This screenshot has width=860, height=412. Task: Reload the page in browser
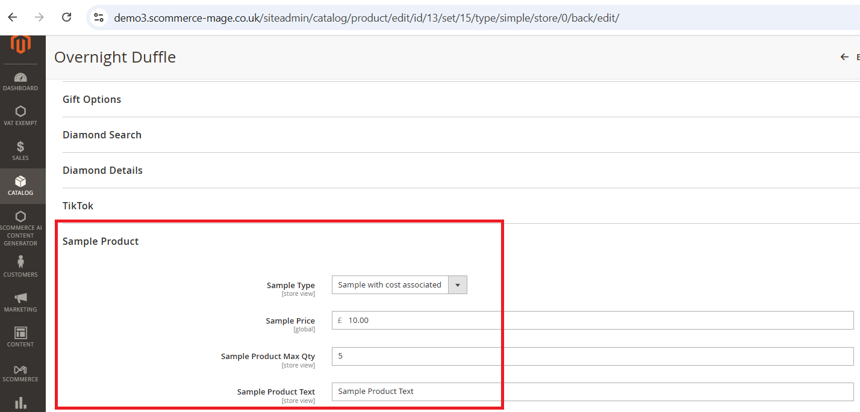[67, 17]
